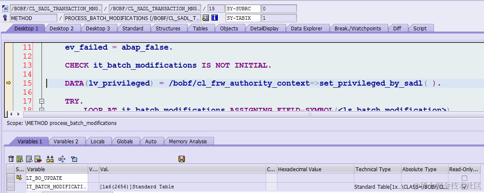The height and width of the screenshot is (193, 484).
Task: Click the Val. column header
Action: point(182,169)
